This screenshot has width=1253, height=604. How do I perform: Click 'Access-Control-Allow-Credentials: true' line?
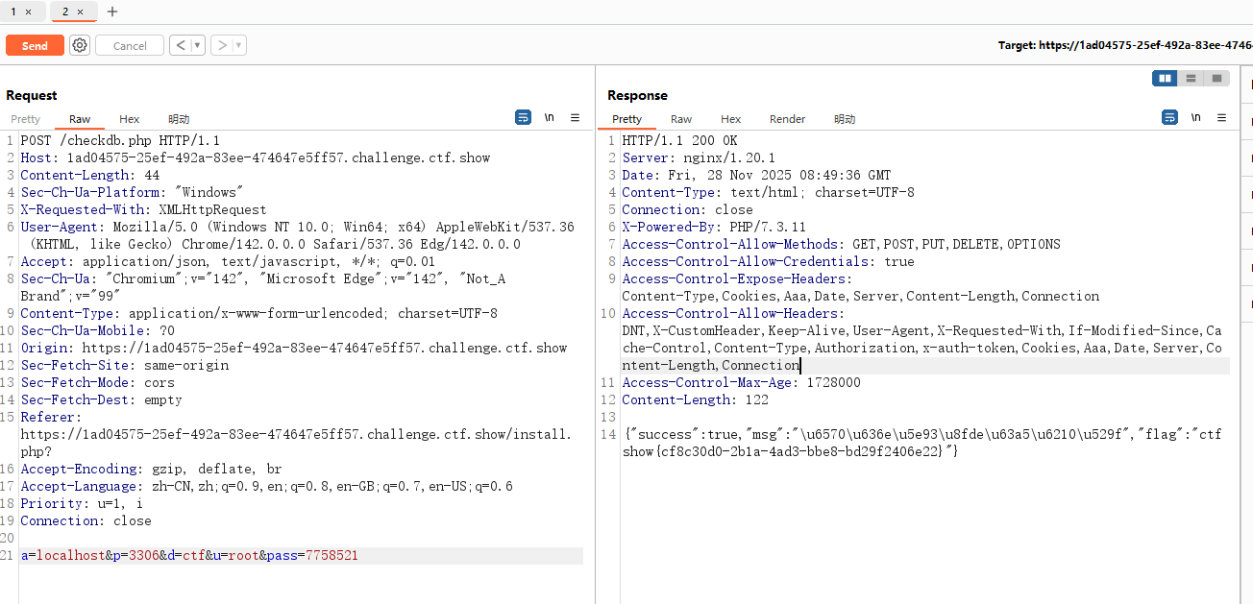pos(768,261)
